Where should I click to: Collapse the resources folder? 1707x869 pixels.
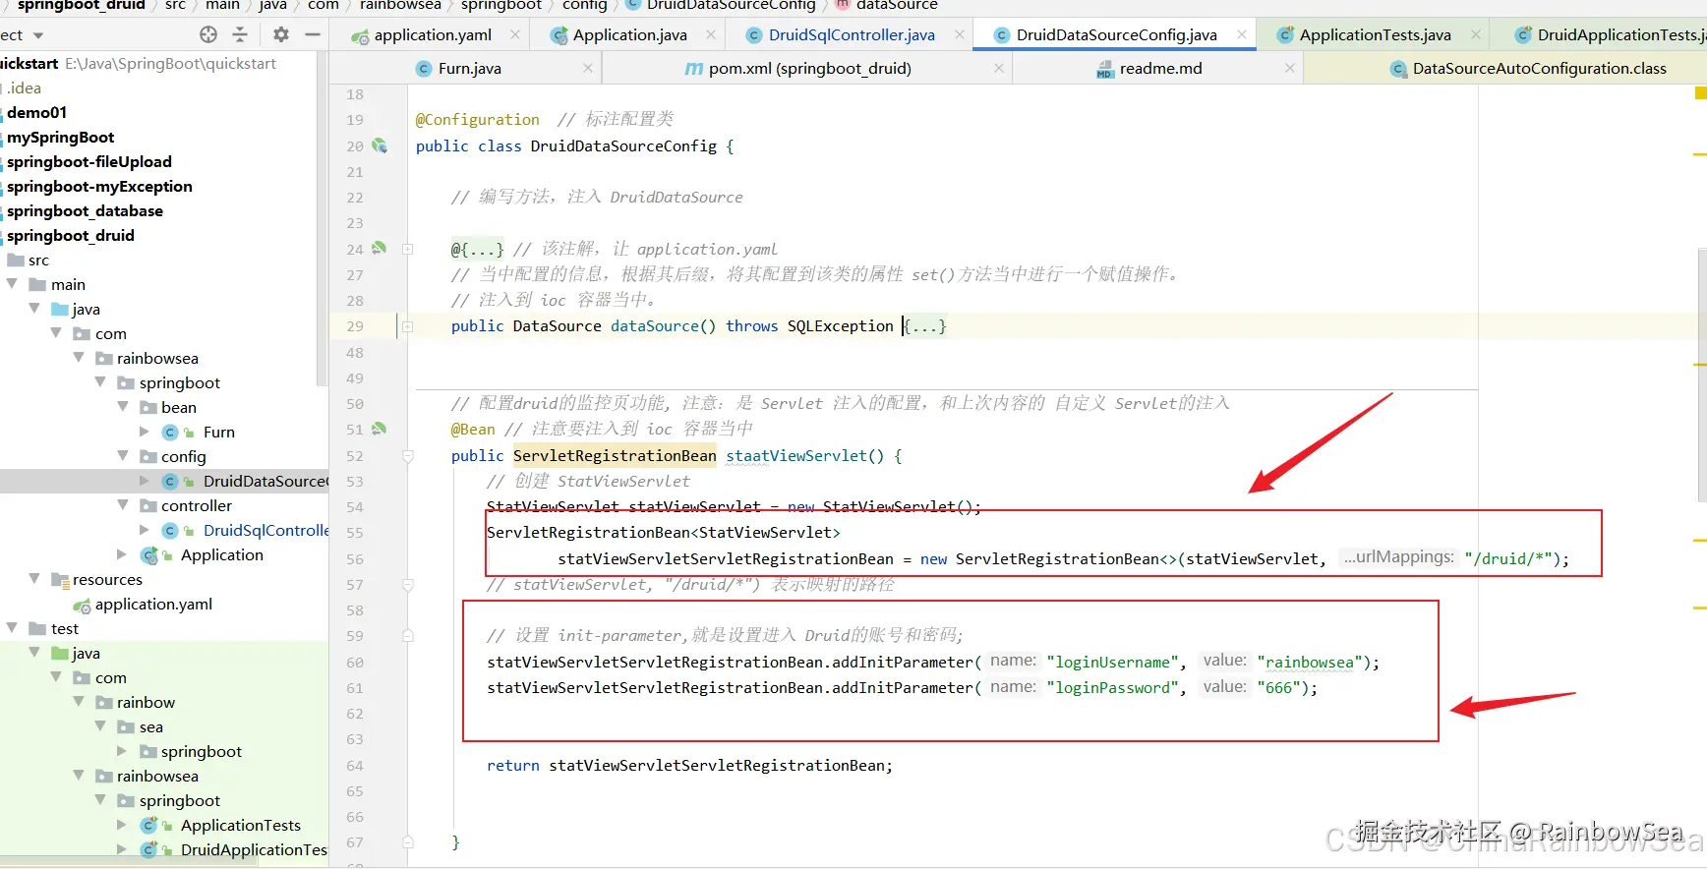pyautogui.click(x=34, y=579)
